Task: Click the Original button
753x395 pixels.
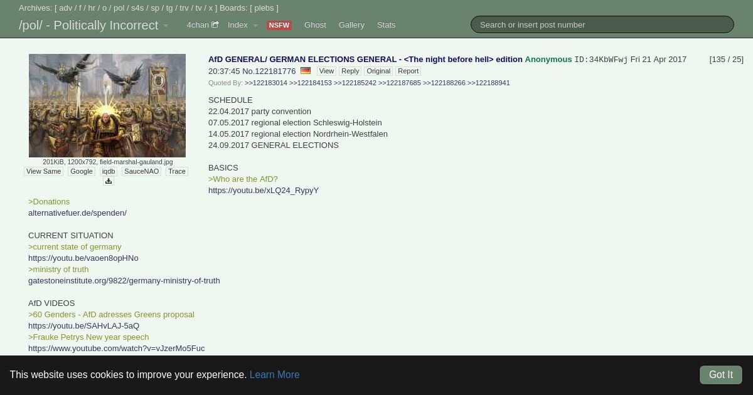Action: (x=378, y=71)
